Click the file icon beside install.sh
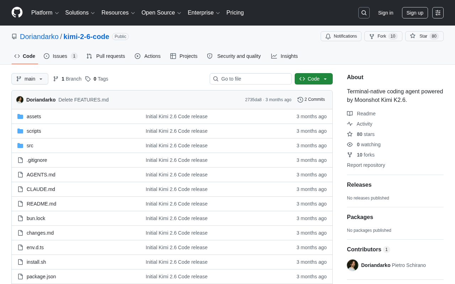The height and width of the screenshot is (284, 455). [x=20, y=262]
